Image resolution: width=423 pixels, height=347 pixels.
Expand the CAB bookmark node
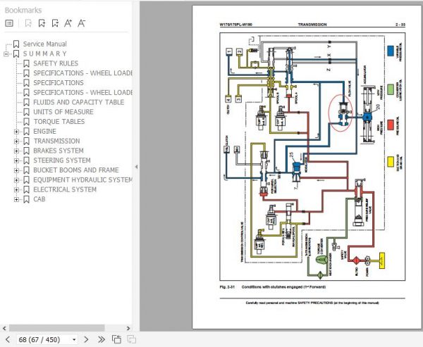tap(16, 199)
